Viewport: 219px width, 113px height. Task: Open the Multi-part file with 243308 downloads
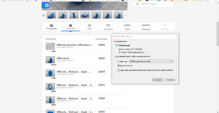point(75,98)
